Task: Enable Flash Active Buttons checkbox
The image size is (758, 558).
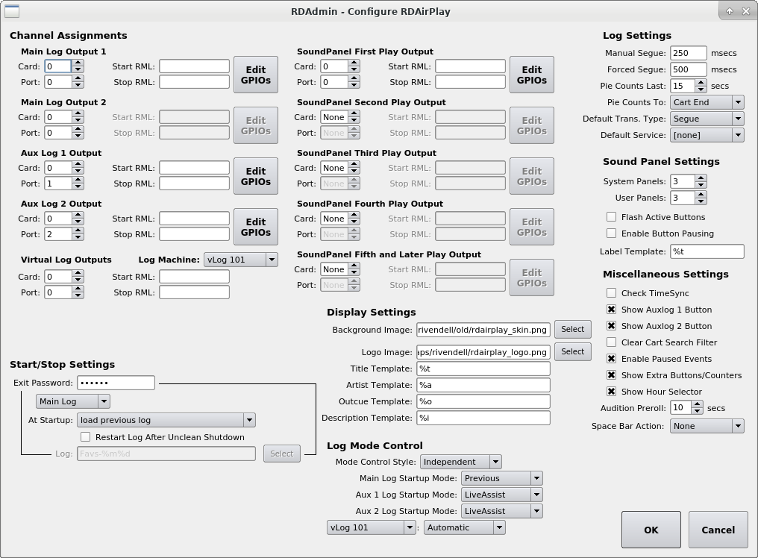Action: pyautogui.click(x=612, y=217)
